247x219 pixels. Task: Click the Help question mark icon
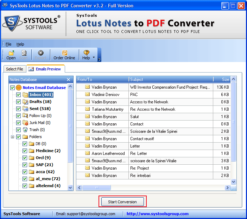point(86,53)
